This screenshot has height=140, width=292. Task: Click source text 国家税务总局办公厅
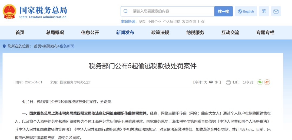[x=75, y=82]
